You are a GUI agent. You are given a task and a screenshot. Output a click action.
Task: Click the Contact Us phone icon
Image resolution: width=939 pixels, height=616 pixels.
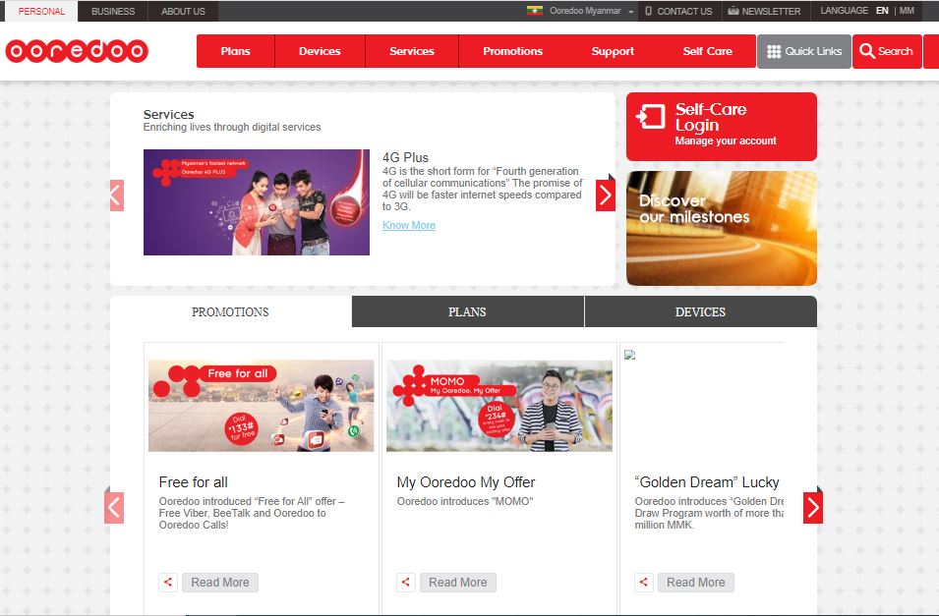(x=648, y=11)
